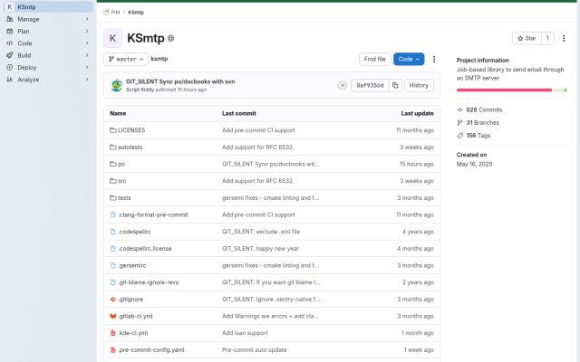Open the .clang-format-pre-commit file
580x362 pixels.
click(x=153, y=214)
